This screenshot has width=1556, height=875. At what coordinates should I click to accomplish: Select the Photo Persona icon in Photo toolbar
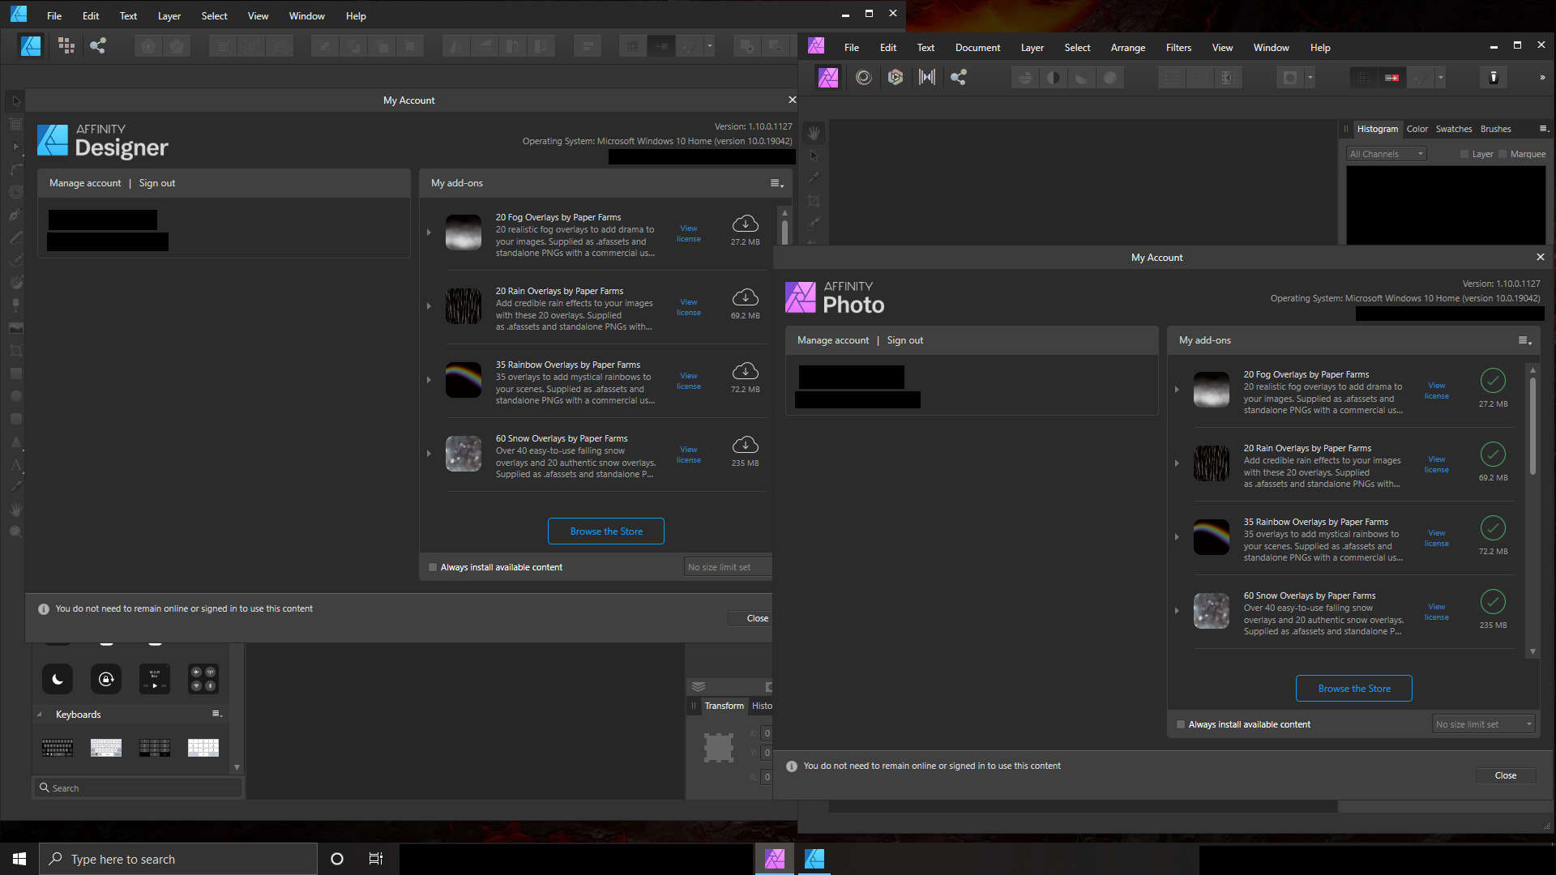827,78
